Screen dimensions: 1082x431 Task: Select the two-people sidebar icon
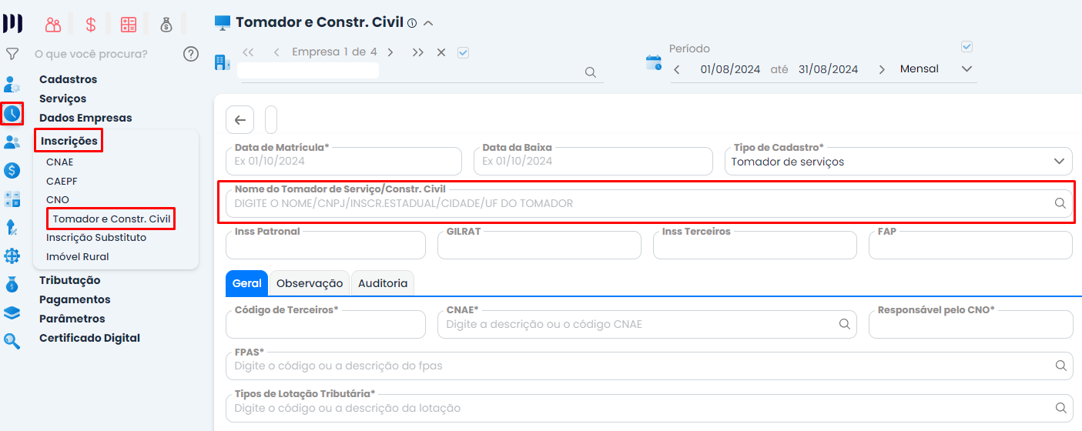[12, 142]
